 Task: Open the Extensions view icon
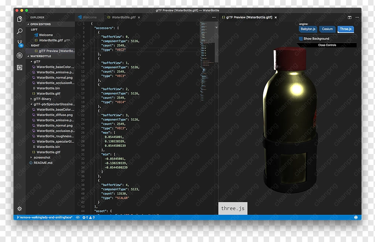[x=20, y=67]
